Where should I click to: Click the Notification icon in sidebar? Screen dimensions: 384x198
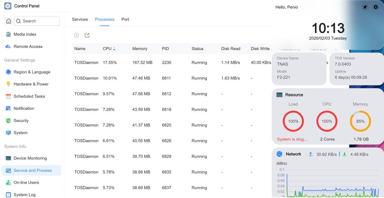pyautogui.click(x=8, y=108)
